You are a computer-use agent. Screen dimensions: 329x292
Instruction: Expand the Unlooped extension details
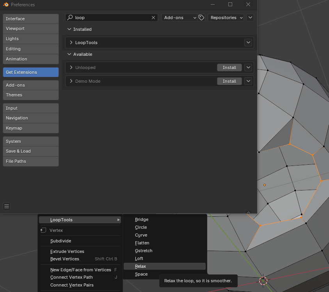71,68
